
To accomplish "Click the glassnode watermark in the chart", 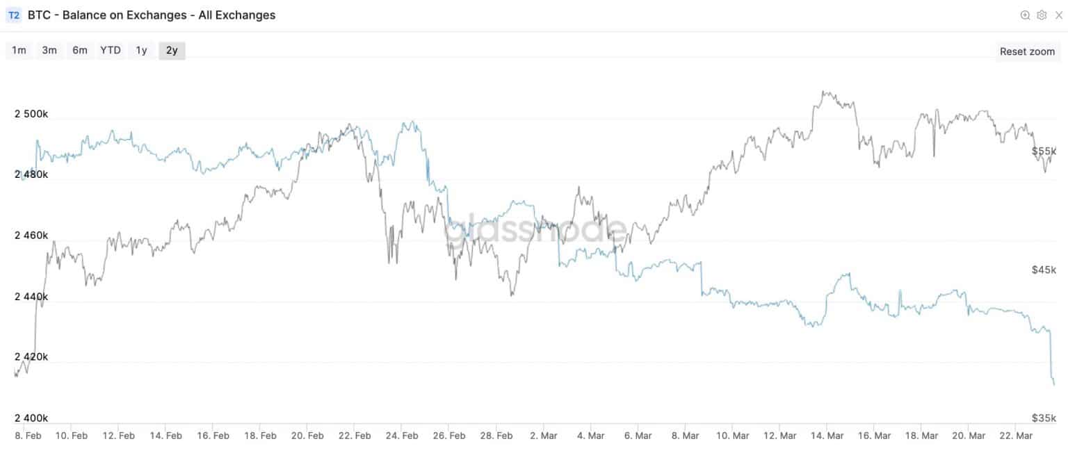I will click(x=535, y=229).
